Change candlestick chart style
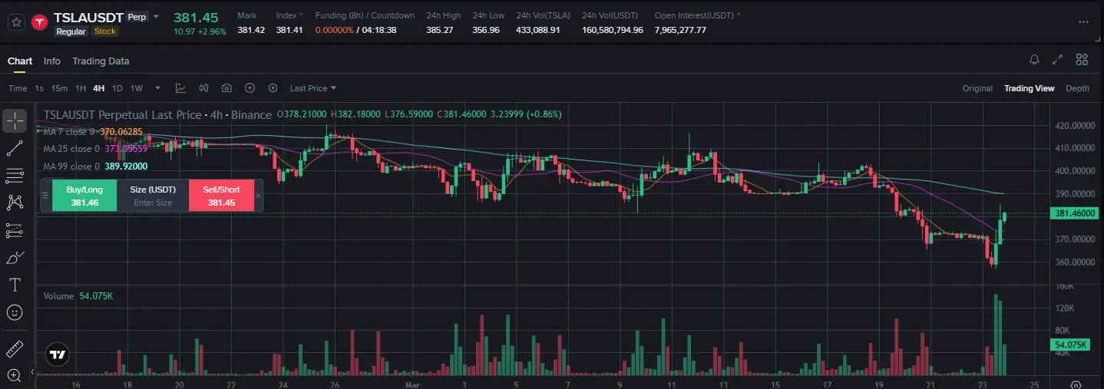This screenshot has width=1104, height=389. [x=203, y=88]
